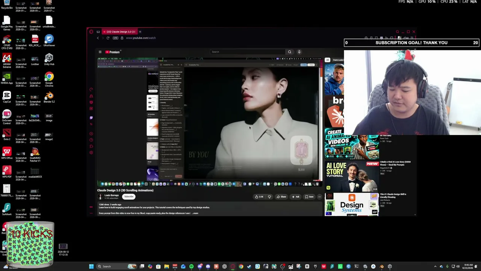481x271 pixels.
Task: Open Unity Hub desktop shortcut
Action: (49, 59)
